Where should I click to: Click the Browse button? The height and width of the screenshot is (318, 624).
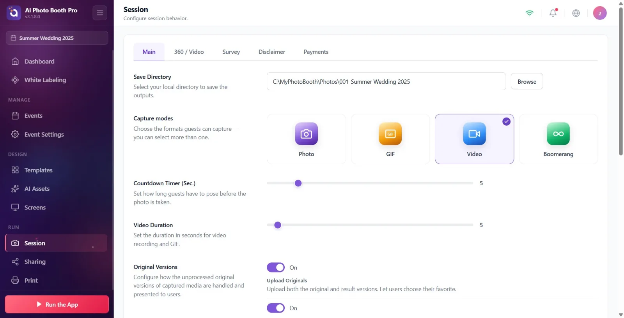coord(526,81)
